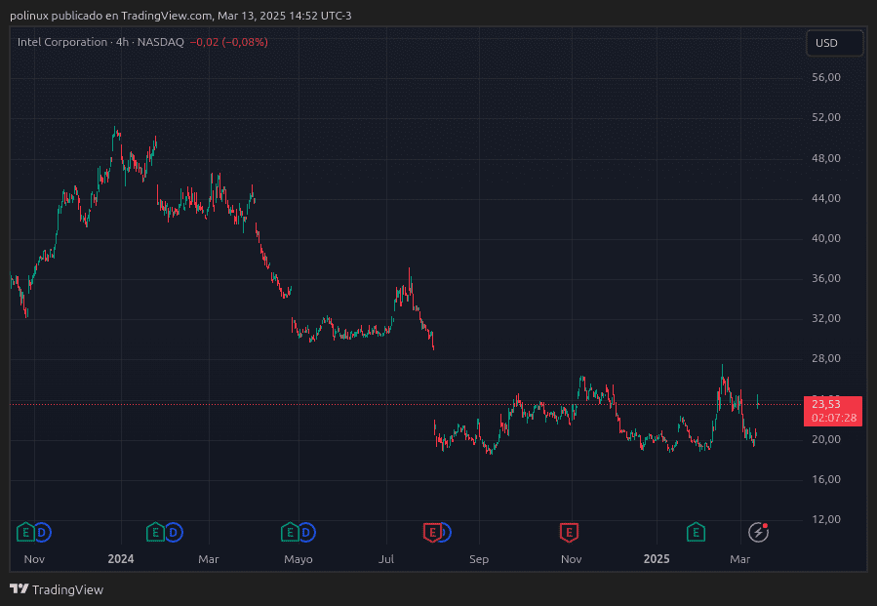877x606 pixels.
Task: Click the 2025 time axis label
Action: click(657, 559)
